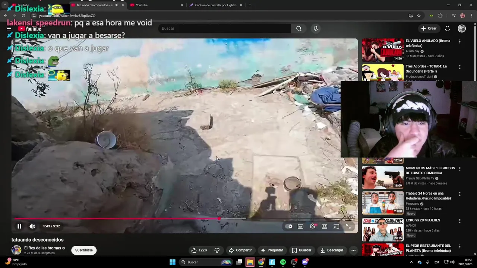Open Spotify from the taskbar
Screen dimensions: 477x268
283,262
